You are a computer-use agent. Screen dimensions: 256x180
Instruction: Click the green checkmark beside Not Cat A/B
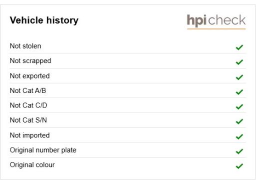coord(240,92)
